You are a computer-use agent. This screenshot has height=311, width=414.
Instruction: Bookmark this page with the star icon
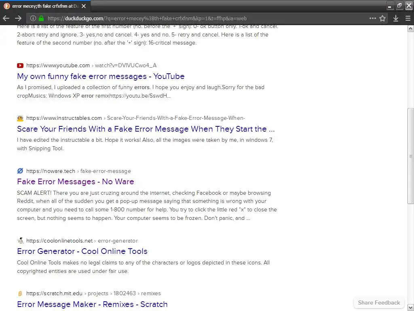[382, 18]
